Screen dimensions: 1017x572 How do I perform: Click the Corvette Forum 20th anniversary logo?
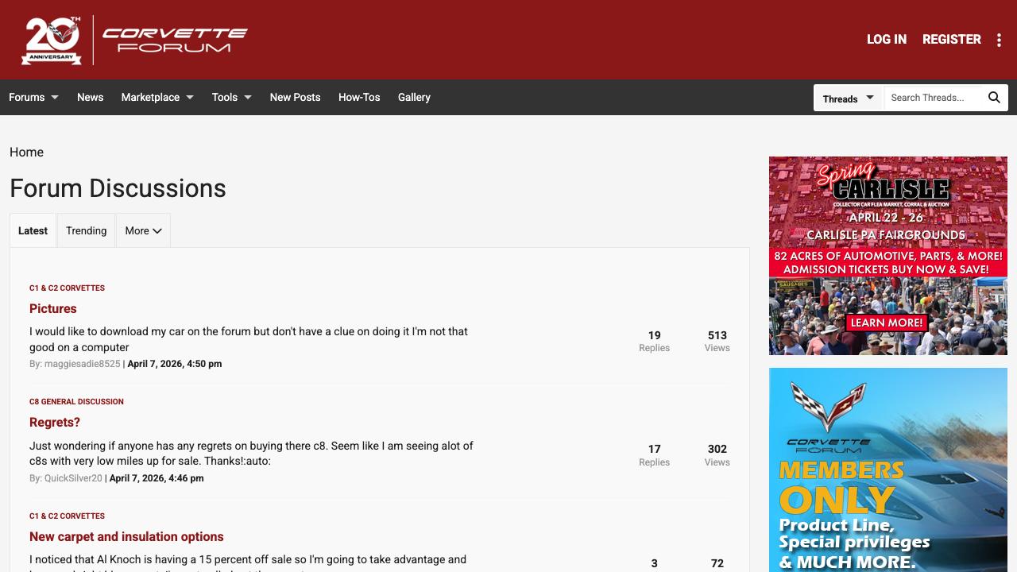pyautogui.click(x=135, y=40)
